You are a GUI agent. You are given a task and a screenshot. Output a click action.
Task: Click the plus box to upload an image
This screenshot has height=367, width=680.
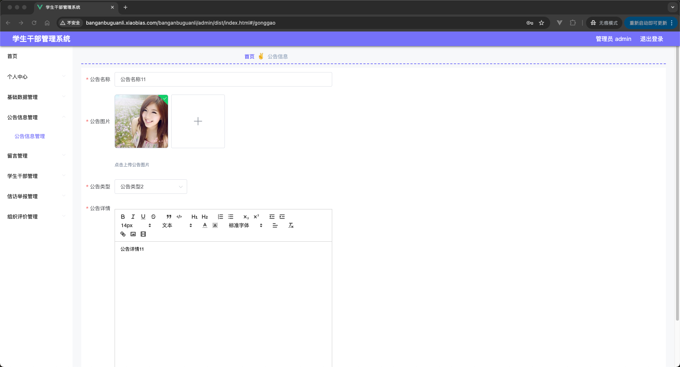198,121
